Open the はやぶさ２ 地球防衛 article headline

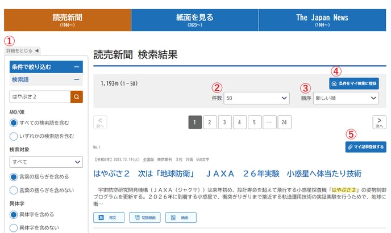point(227,173)
